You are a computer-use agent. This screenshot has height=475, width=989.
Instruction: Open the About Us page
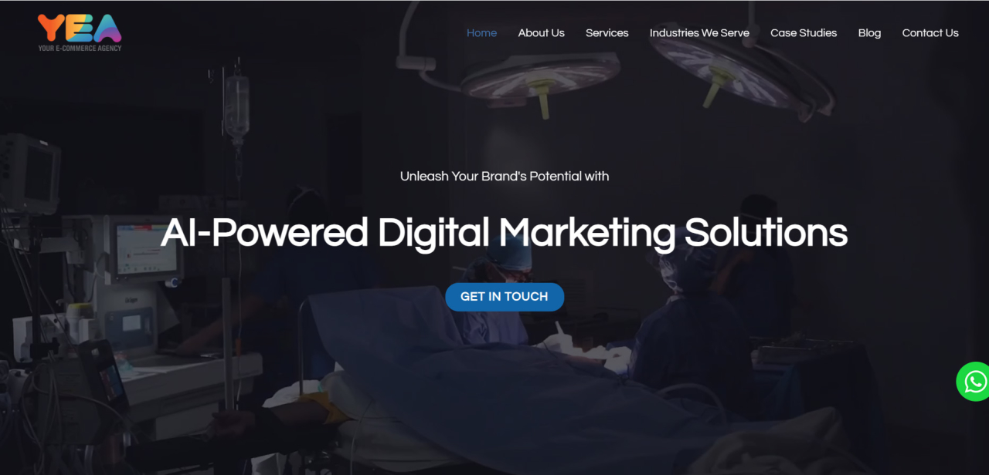(541, 32)
